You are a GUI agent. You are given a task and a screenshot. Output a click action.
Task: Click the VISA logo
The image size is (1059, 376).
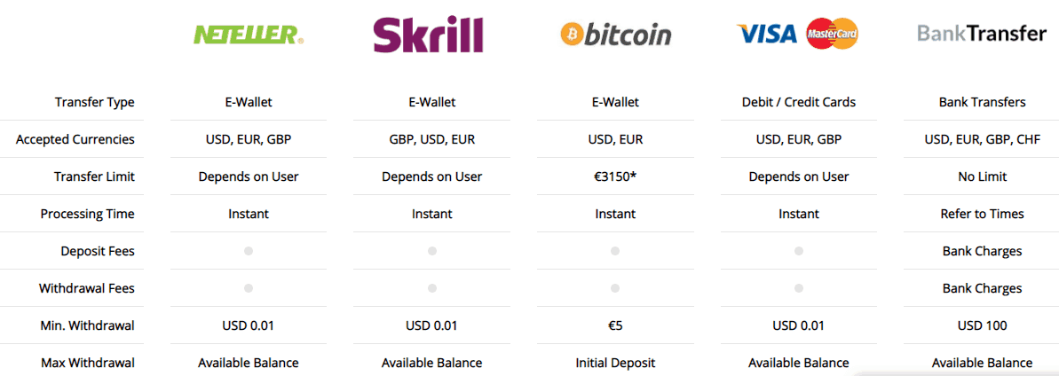(x=767, y=33)
